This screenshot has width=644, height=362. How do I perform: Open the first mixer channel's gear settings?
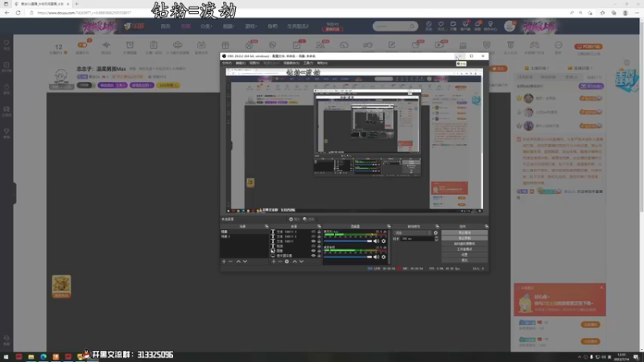[384, 241]
